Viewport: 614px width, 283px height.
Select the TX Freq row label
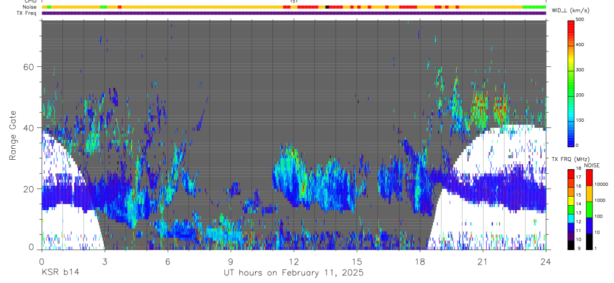[x=27, y=13]
